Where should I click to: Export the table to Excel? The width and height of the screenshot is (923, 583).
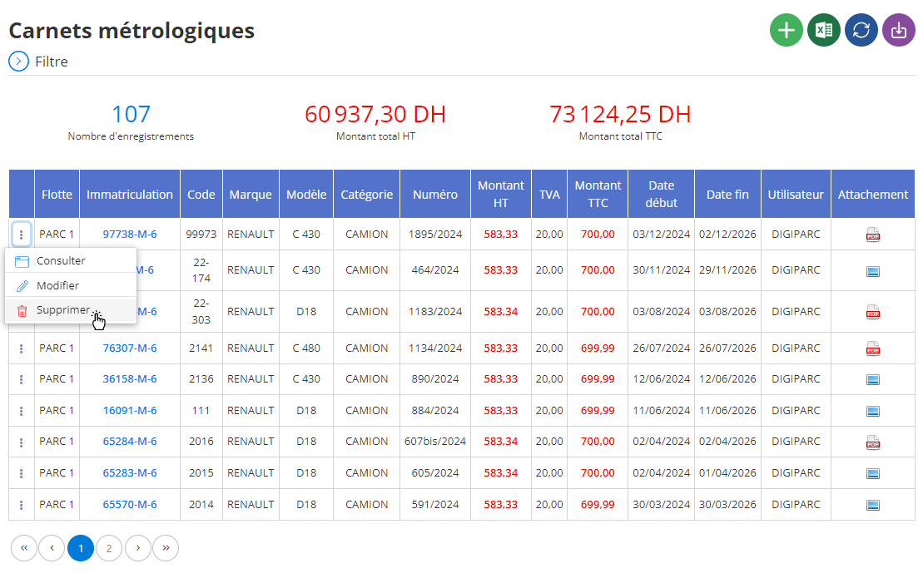tap(823, 30)
